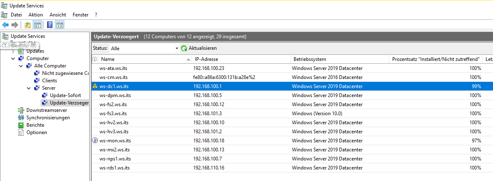
Task: Select the Nicht zugewiesene Computer group icon
Action: [x=36, y=73]
